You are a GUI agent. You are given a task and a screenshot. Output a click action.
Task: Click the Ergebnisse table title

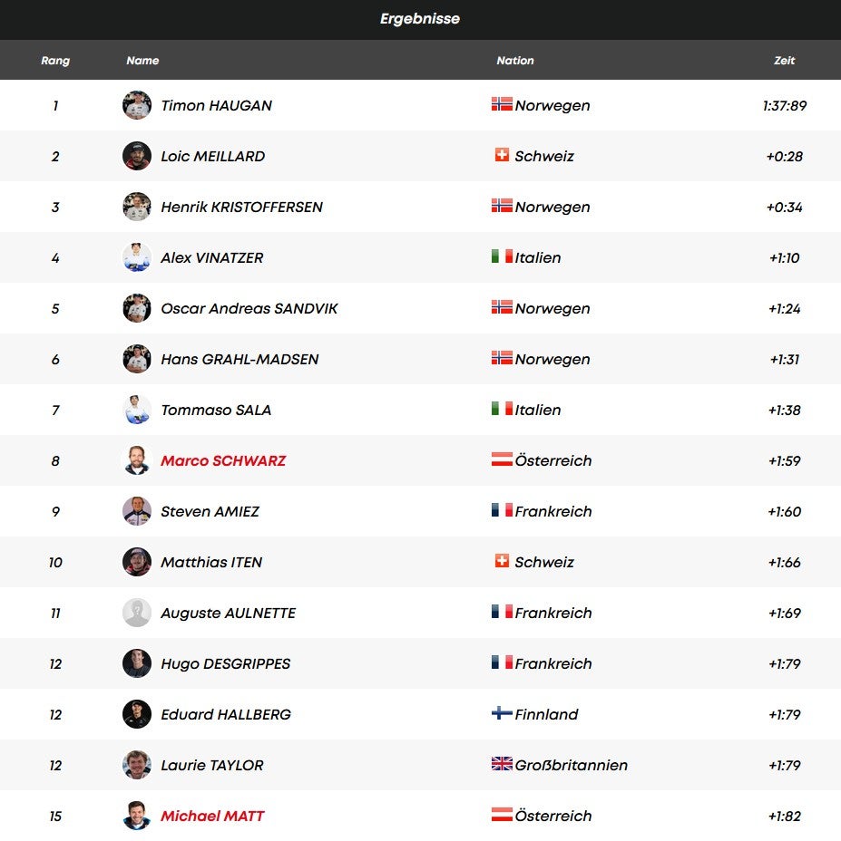coord(420,19)
